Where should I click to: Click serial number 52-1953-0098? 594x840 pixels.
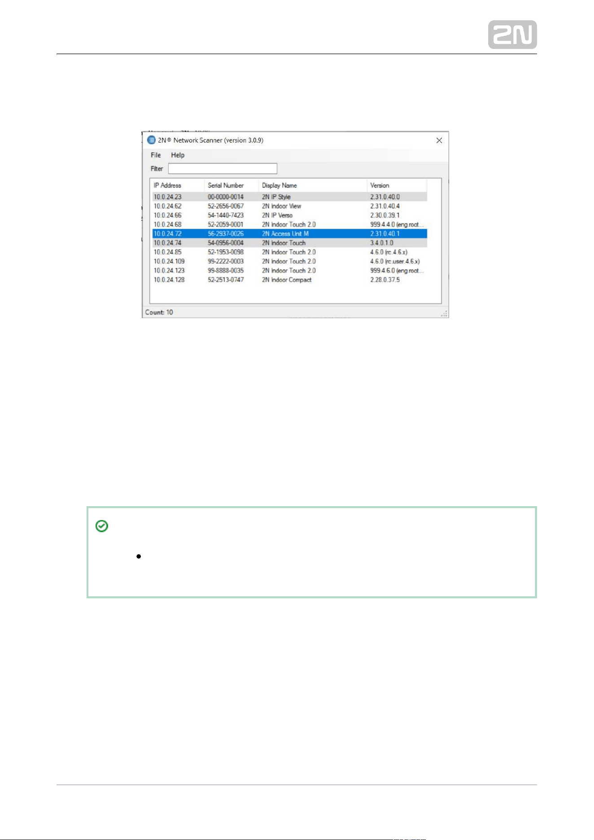[226, 252]
